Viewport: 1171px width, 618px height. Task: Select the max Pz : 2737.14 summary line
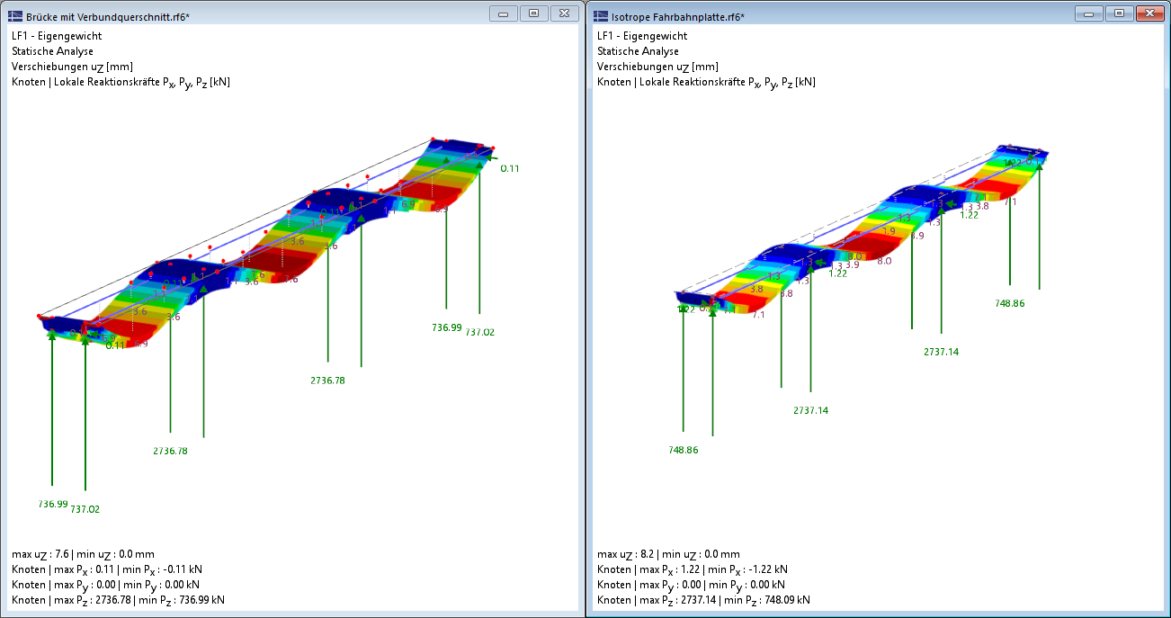pyautogui.click(x=703, y=600)
